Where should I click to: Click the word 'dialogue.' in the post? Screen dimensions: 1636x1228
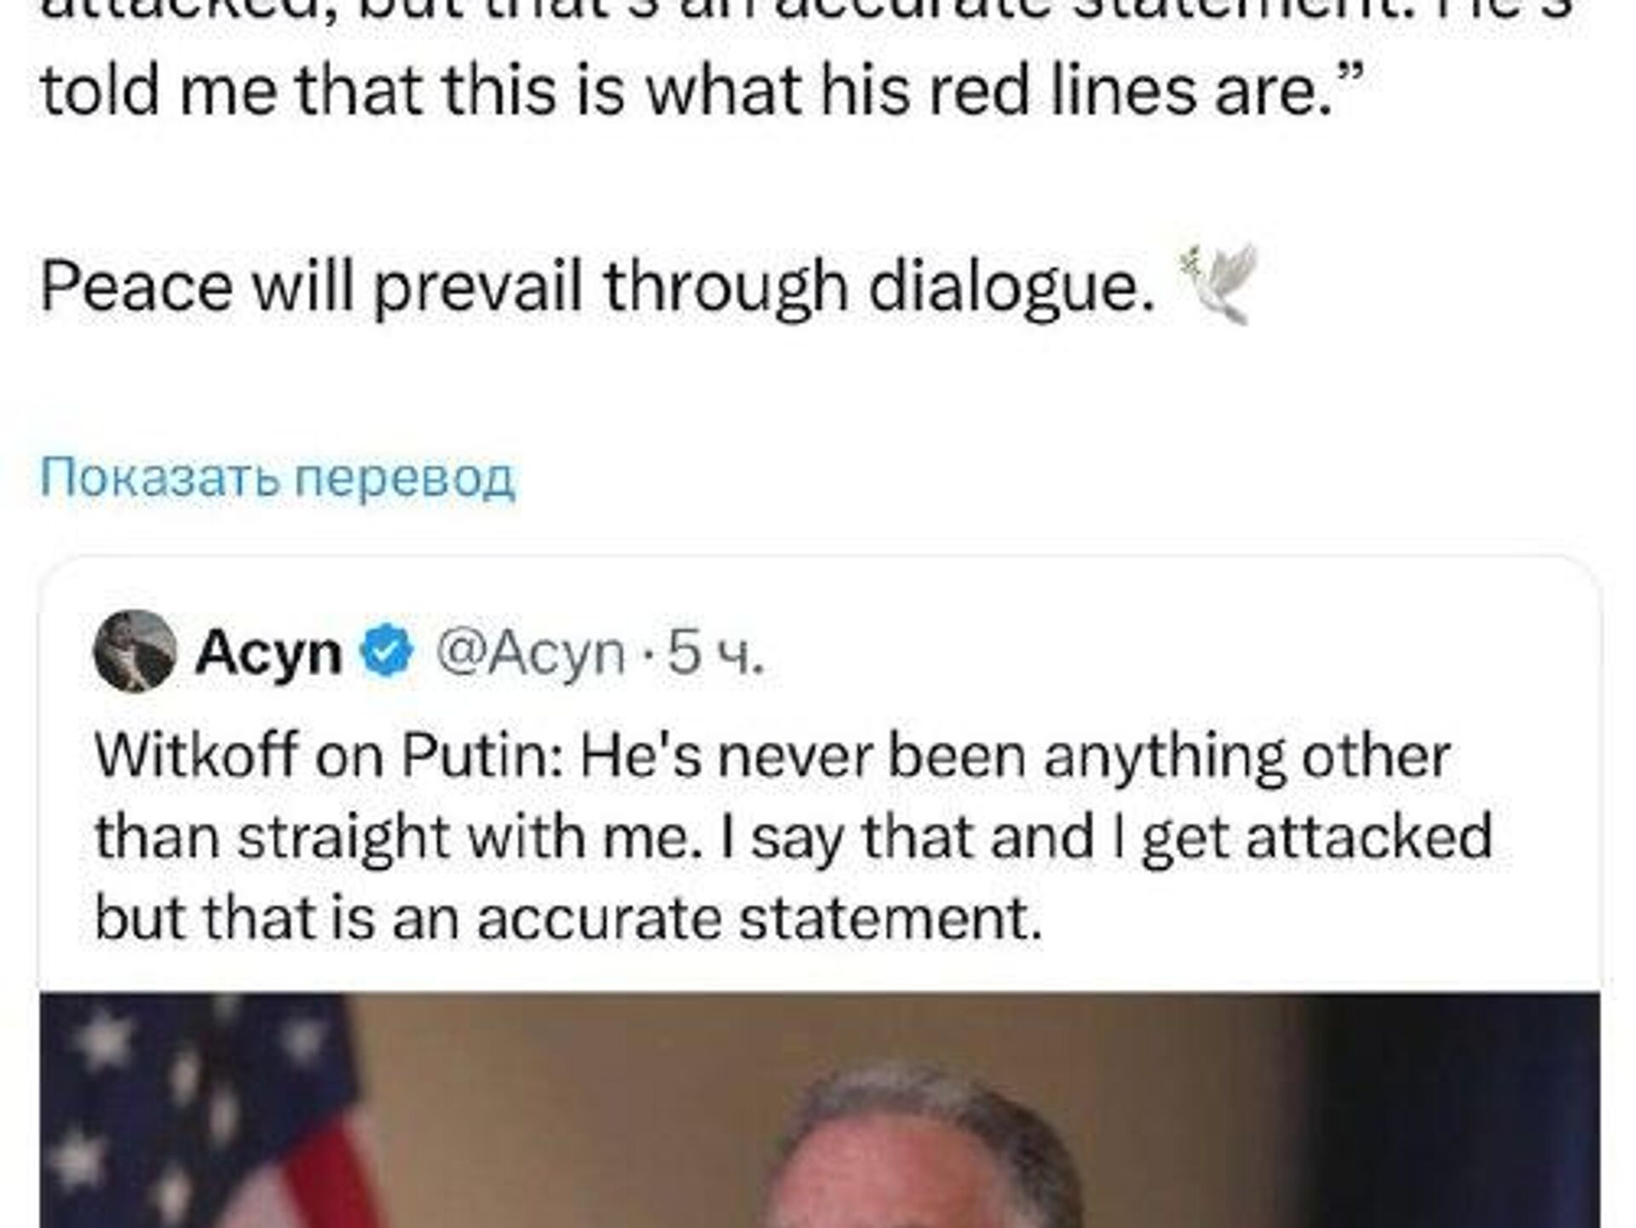[1011, 286]
